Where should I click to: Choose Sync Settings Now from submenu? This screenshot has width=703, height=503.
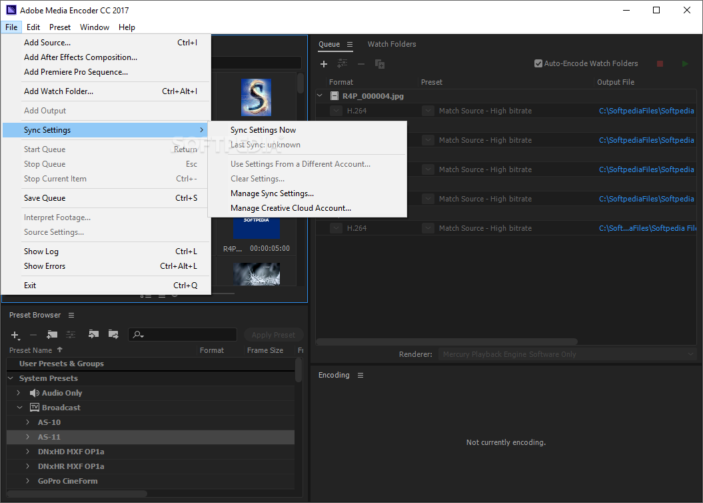pos(263,130)
